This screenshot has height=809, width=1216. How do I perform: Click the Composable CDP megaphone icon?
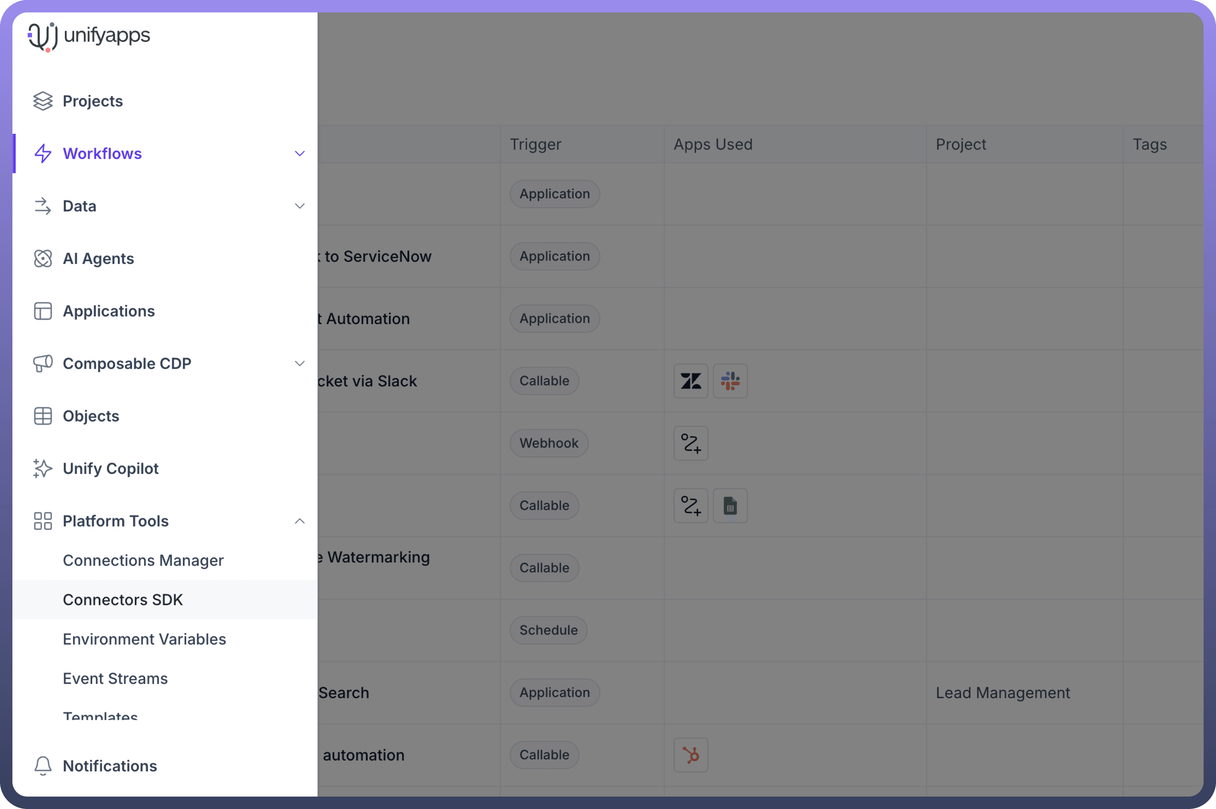click(x=43, y=364)
